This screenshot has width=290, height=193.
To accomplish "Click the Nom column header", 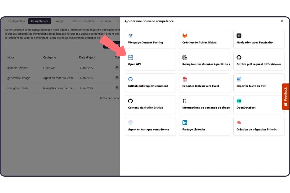I will coord(11,57).
